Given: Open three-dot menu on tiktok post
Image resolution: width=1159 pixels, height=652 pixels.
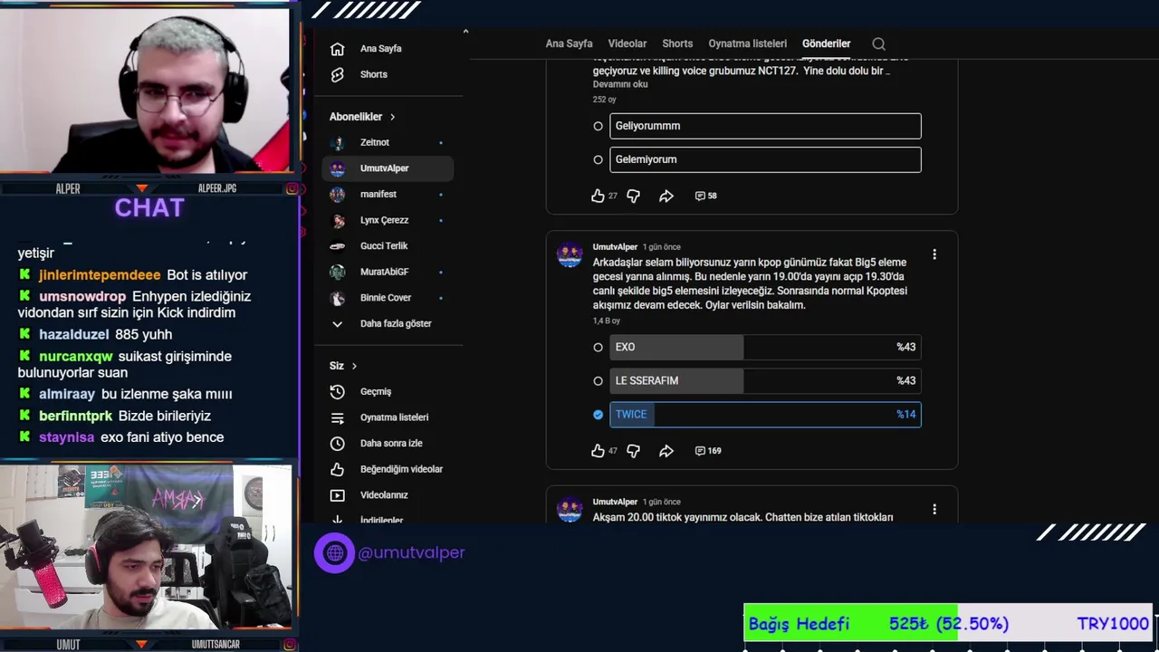Looking at the screenshot, I should [x=934, y=509].
